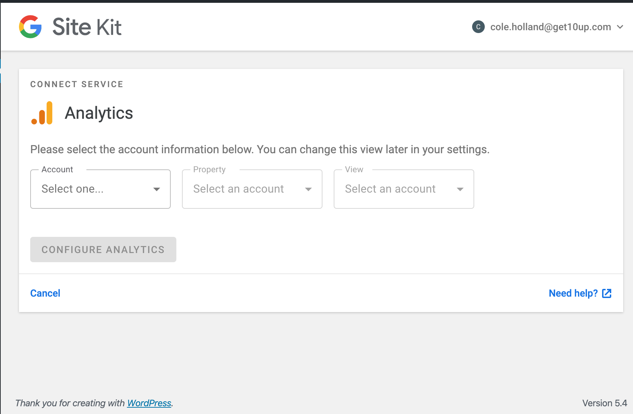Click the Analytics bar chart icon
Image resolution: width=633 pixels, height=414 pixels.
point(42,113)
